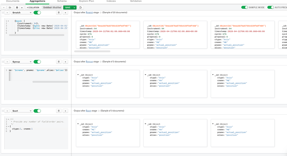Add a stage after $match using plus
The width and height of the screenshot is (287, 156).
65,13
